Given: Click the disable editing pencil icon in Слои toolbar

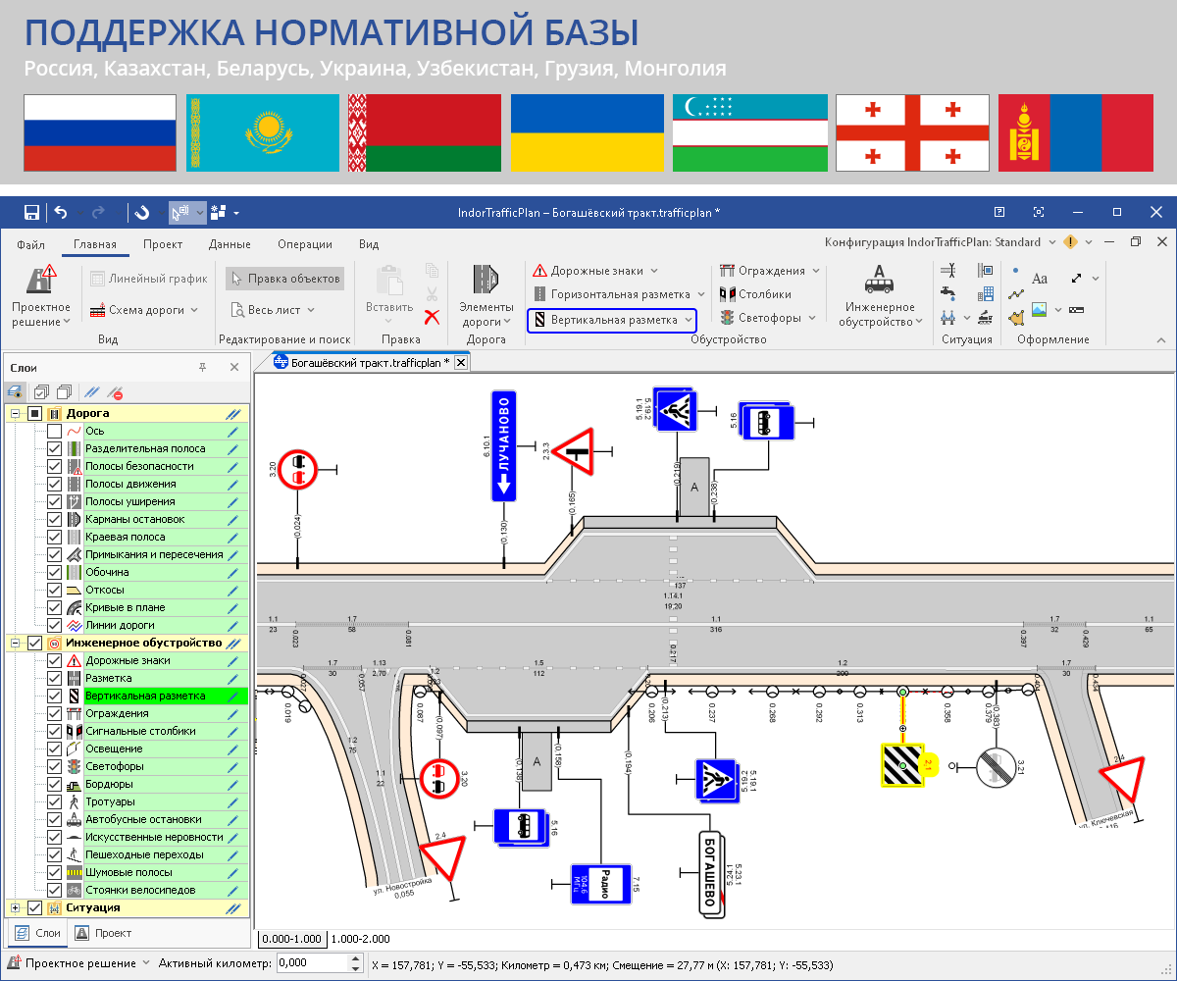Looking at the screenshot, I should pos(115,392).
